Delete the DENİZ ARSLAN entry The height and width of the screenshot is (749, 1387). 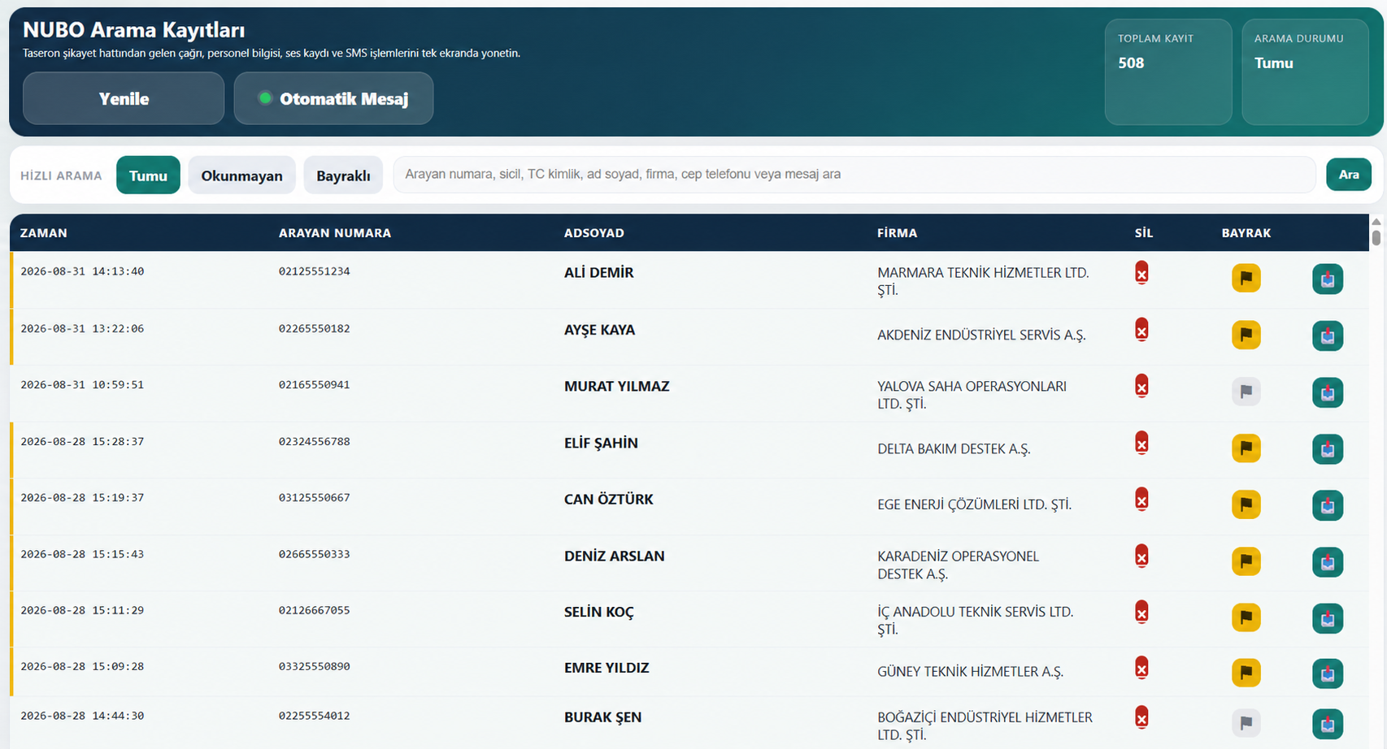[x=1141, y=556]
